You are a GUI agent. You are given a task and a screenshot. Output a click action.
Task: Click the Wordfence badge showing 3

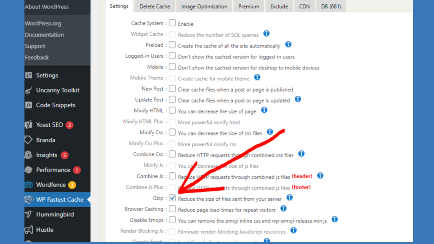72,185
